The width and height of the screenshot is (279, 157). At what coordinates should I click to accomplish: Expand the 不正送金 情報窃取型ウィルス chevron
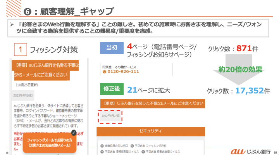tap(102, 152)
